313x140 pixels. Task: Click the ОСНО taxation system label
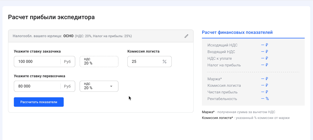click(68, 36)
